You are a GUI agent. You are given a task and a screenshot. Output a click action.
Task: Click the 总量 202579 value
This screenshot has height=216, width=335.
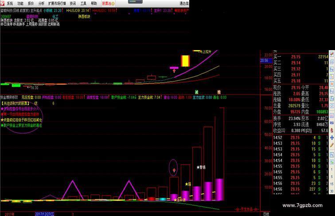[x=294, y=106]
